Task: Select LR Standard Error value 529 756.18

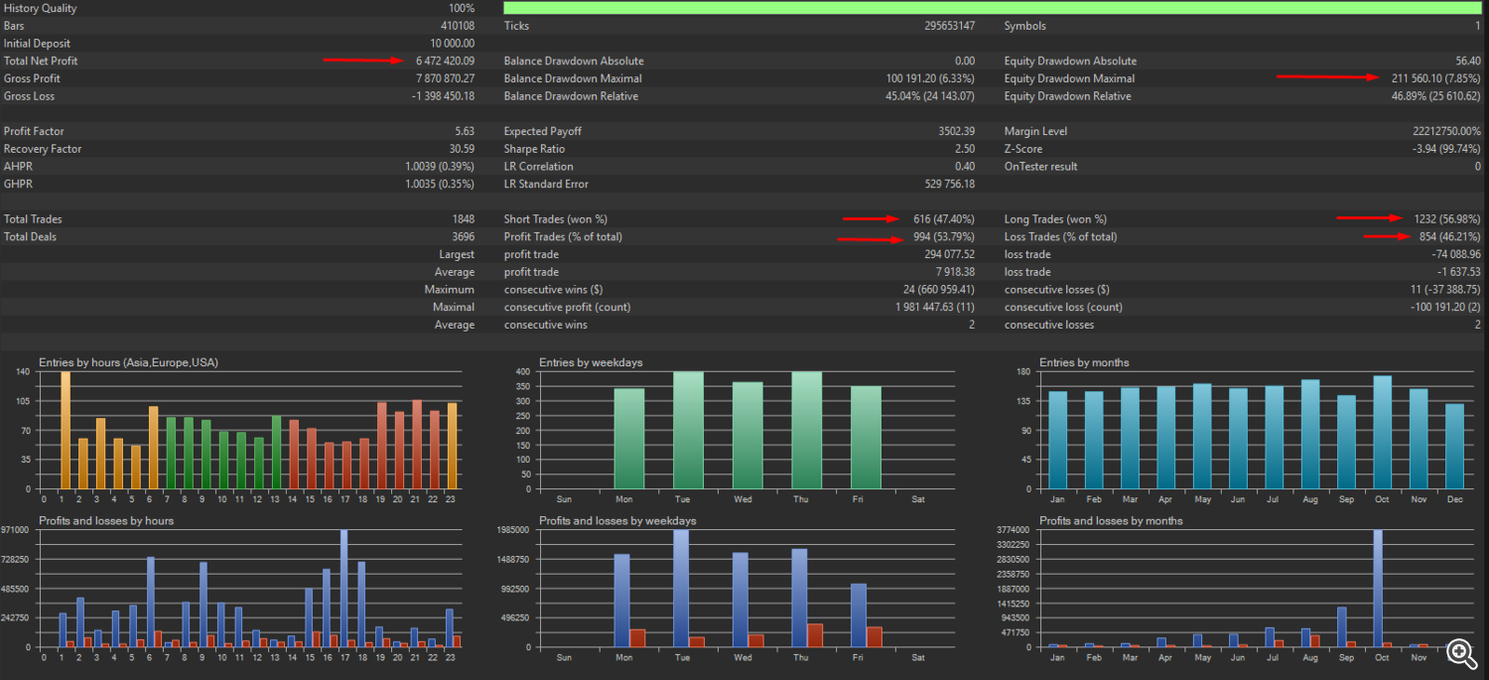Action: click(949, 184)
